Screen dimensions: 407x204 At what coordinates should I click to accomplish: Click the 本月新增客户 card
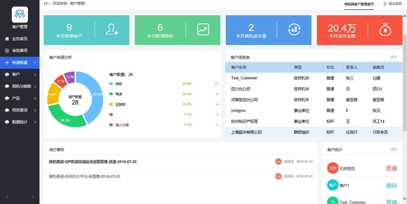[86, 30]
